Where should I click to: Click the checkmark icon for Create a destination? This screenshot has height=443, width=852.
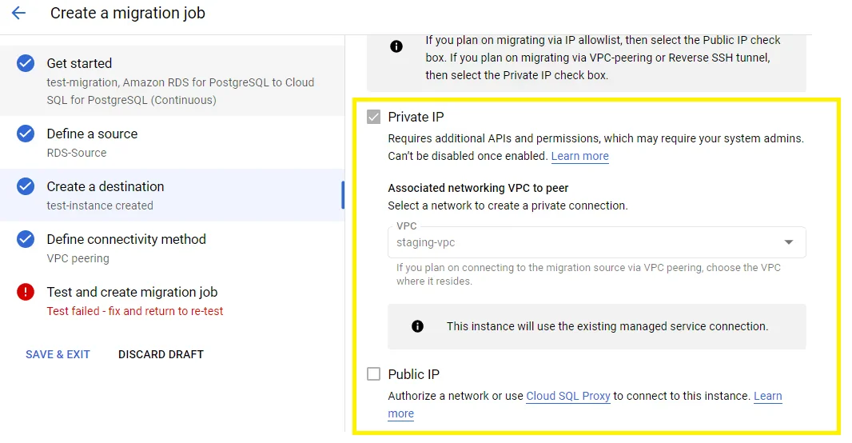[x=26, y=186]
